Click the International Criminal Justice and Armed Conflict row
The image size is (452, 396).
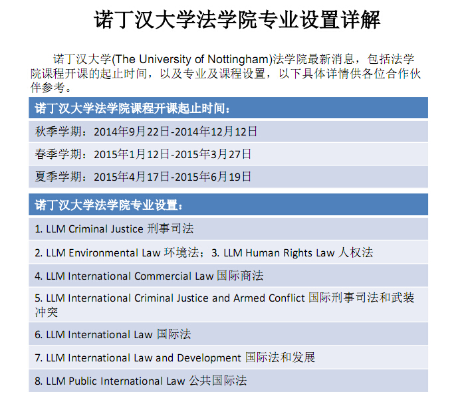click(199, 298)
